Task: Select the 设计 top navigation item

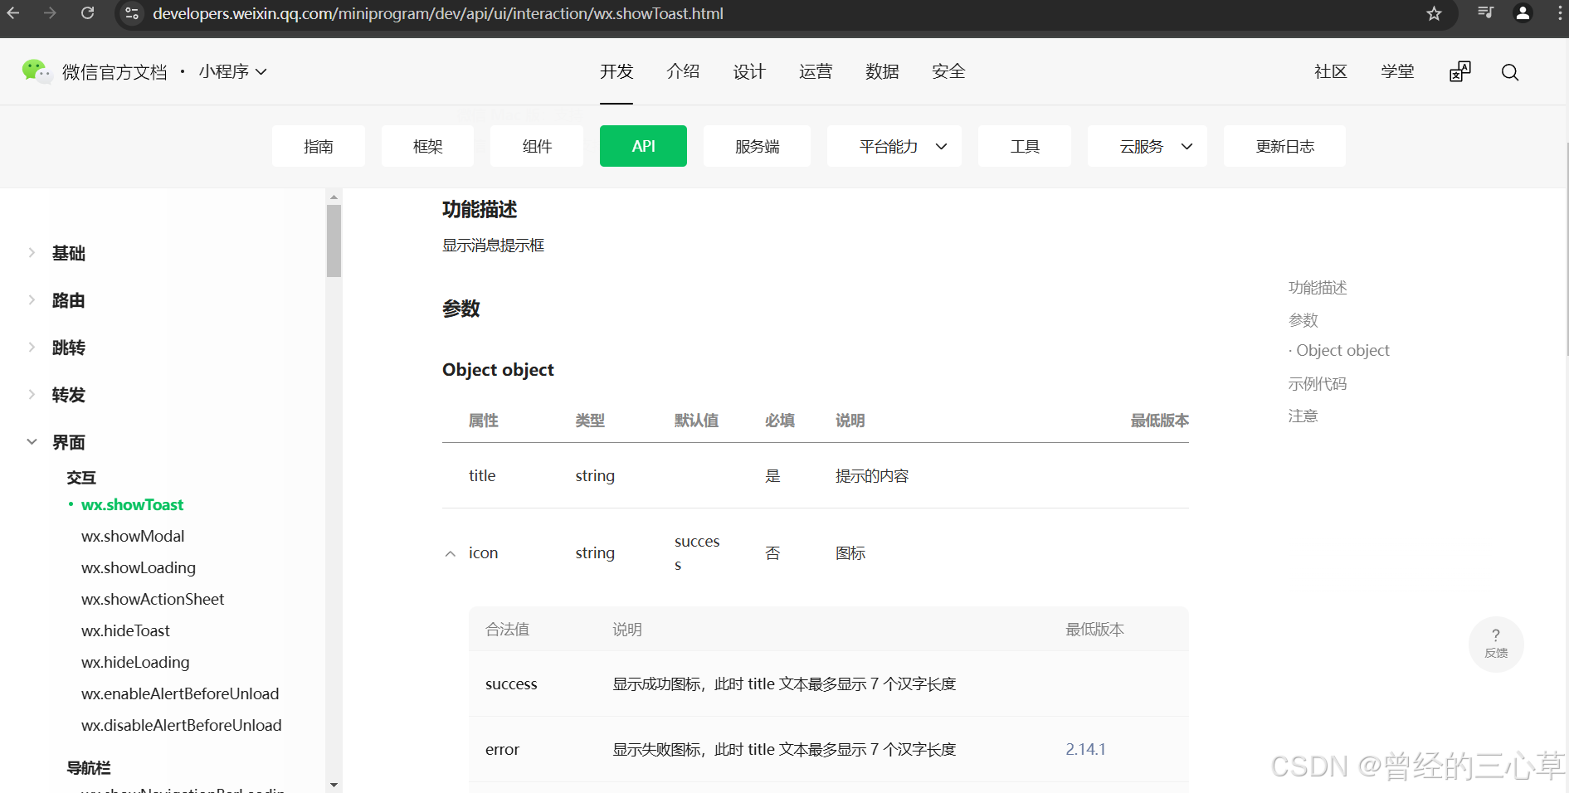Action: click(x=749, y=71)
